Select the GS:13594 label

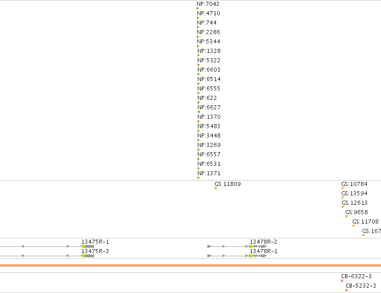click(x=354, y=194)
